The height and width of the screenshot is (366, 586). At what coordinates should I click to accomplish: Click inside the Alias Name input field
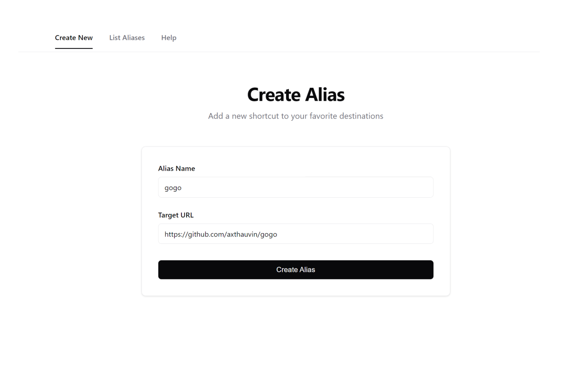click(296, 187)
